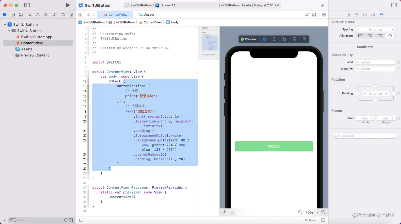
Task: Choose the iPhone 11 run destination
Action: coord(165,5)
